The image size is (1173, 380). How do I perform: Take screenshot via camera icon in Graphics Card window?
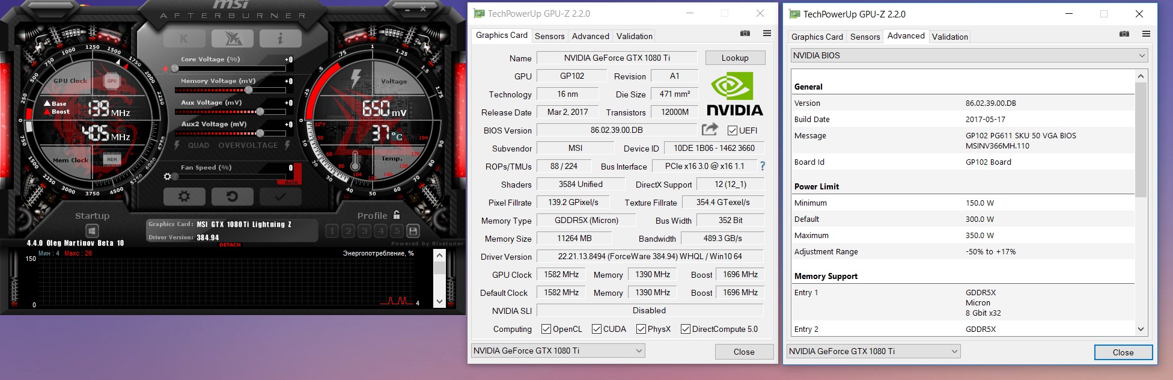pyautogui.click(x=745, y=34)
